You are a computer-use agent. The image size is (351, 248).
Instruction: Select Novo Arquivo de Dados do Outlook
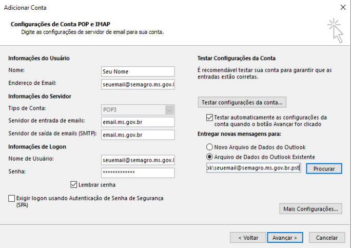[x=209, y=147]
